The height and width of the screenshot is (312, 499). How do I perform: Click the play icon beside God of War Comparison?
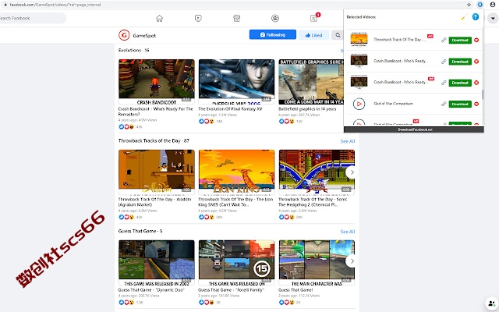point(359,104)
